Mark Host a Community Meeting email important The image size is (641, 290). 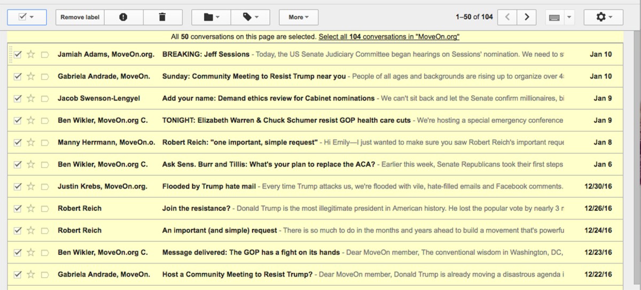click(x=45, y=275)
